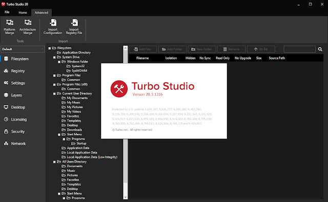Image resolution: width=328 pixels, height=202 pixels.
Task: Click the Read Only column header
Action: click(x=223, y=58)
